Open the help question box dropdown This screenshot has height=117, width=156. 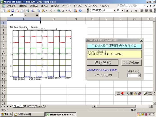pos(144,6)
